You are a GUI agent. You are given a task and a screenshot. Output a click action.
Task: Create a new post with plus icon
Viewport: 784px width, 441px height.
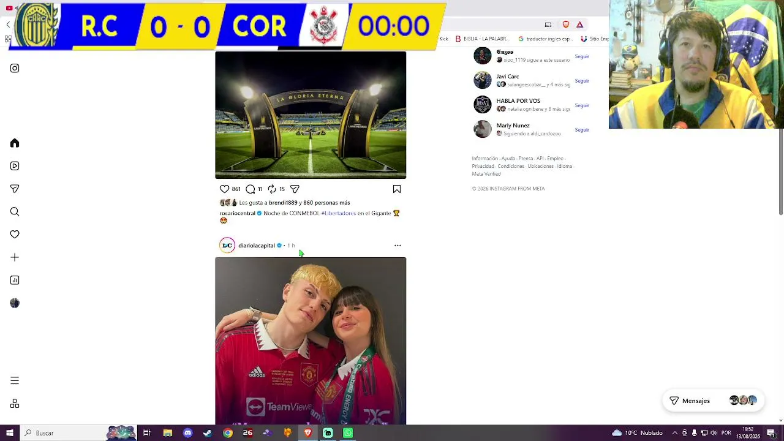coord(15,257)
